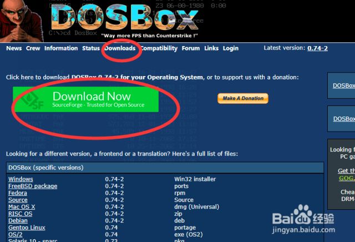Click the 0.74-2 version in Windows row

(x=114, y=179)
